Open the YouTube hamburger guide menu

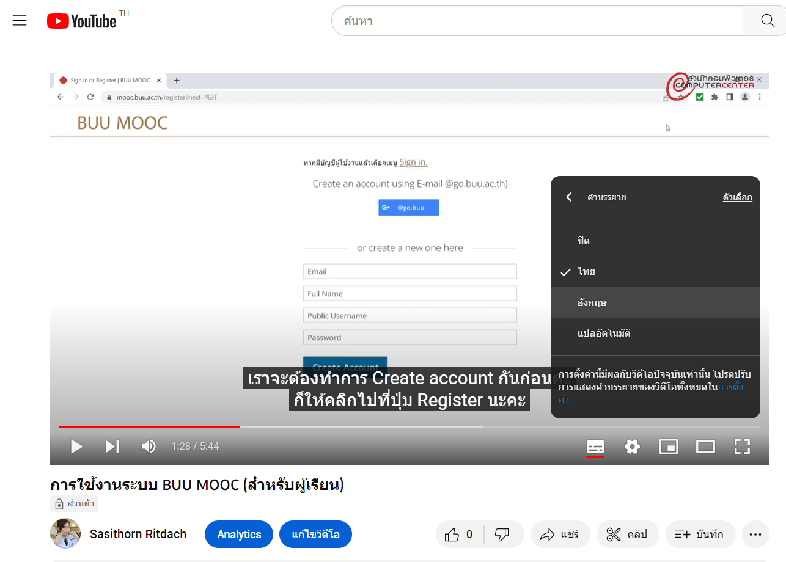click(x=20, y=21)
